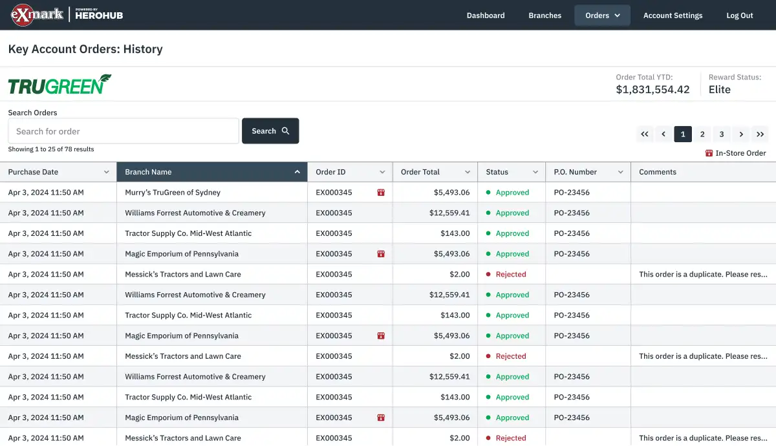Open Order ID column chevron
Image resolution: width=776 pixels, height=446 pixels.
[x=382, y=172]
